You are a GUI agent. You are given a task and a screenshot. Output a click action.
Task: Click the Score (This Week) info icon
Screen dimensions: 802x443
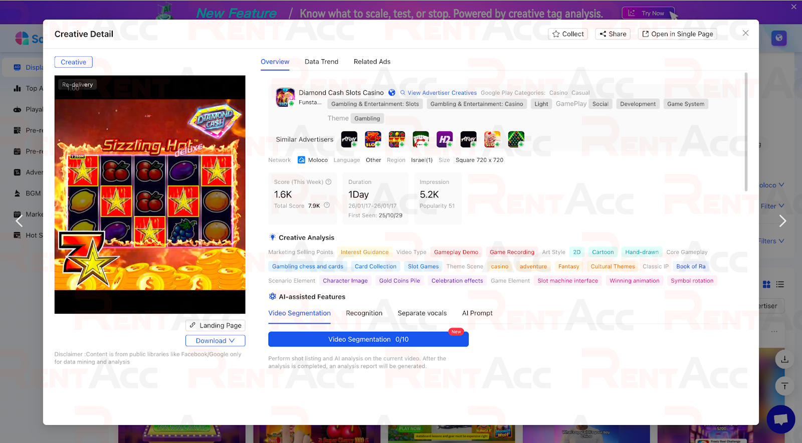(x=329, y=182)
